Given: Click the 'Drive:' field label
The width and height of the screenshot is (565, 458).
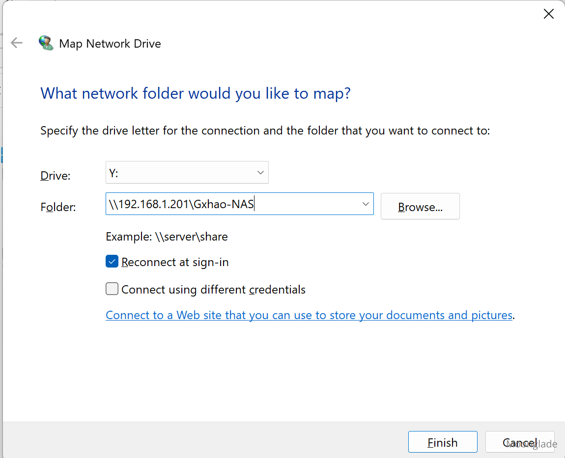Looking at the screenshot, I should click(x=56, y=176).
